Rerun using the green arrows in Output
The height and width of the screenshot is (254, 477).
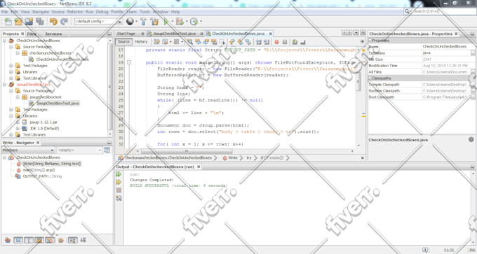point(119,174)
